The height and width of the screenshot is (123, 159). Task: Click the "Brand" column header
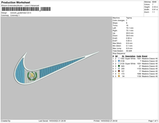pyautogui.click(x=144, y=56)
